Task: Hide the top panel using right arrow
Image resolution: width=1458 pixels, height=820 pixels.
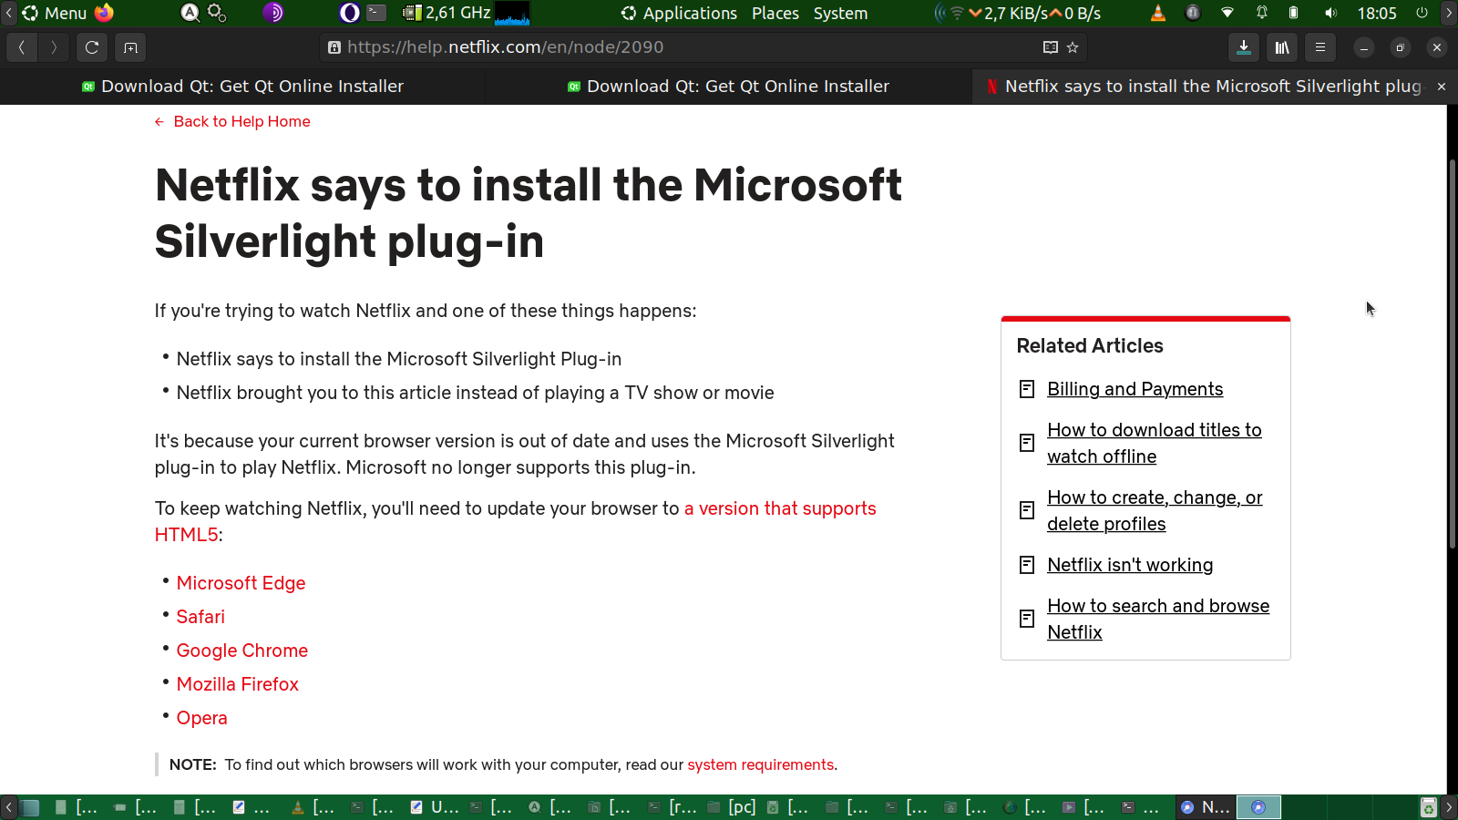Action: (1449, 13)
